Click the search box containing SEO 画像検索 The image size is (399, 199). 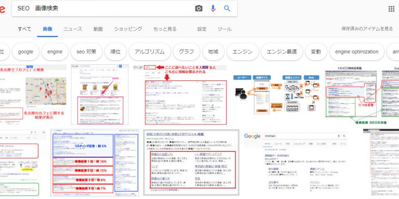click(x=104, y=8)
